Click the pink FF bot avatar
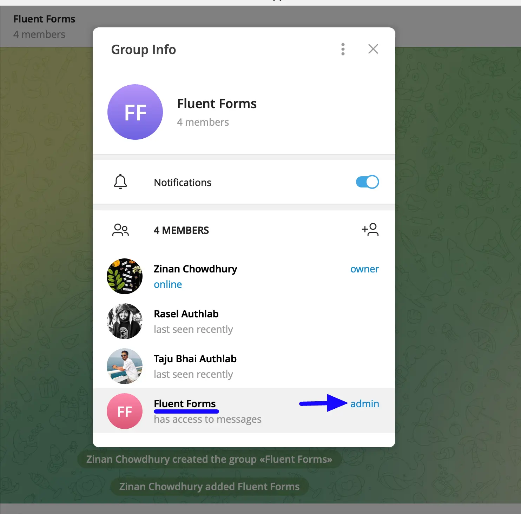 [125, 411]
